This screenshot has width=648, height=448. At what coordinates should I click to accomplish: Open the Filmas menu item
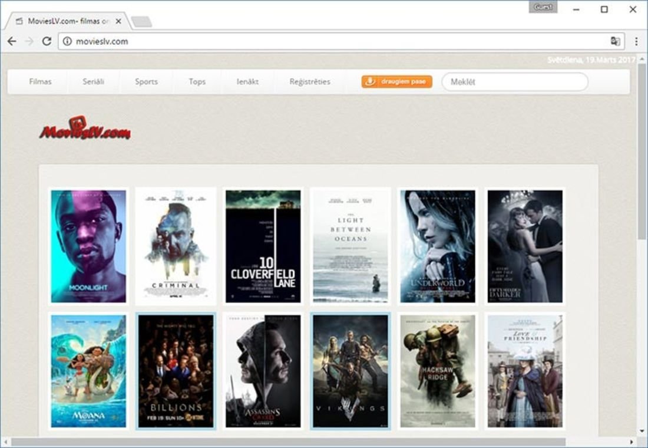pyautogui.click(x=40, y=82)
